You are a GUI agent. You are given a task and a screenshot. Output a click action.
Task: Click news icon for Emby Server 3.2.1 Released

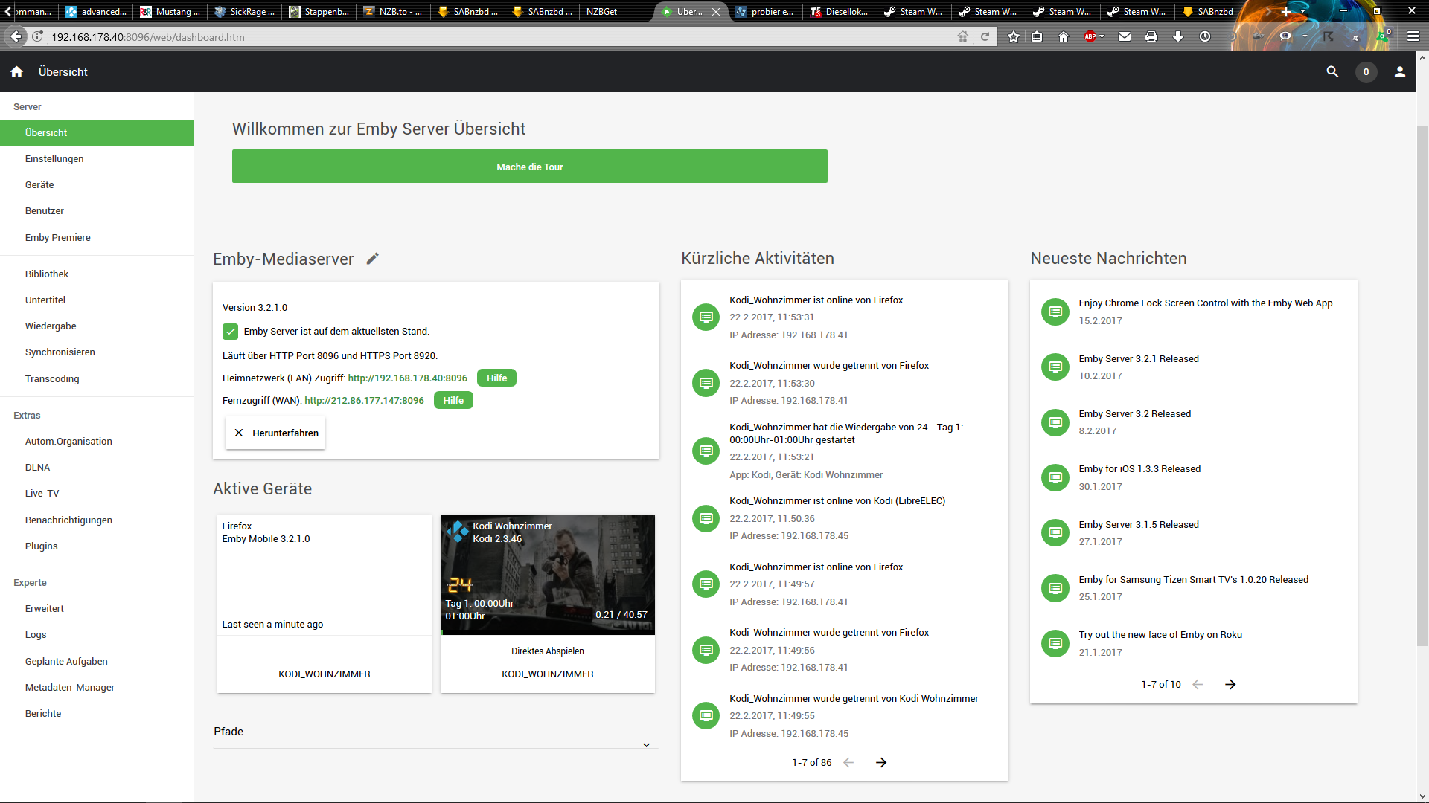1055,367
